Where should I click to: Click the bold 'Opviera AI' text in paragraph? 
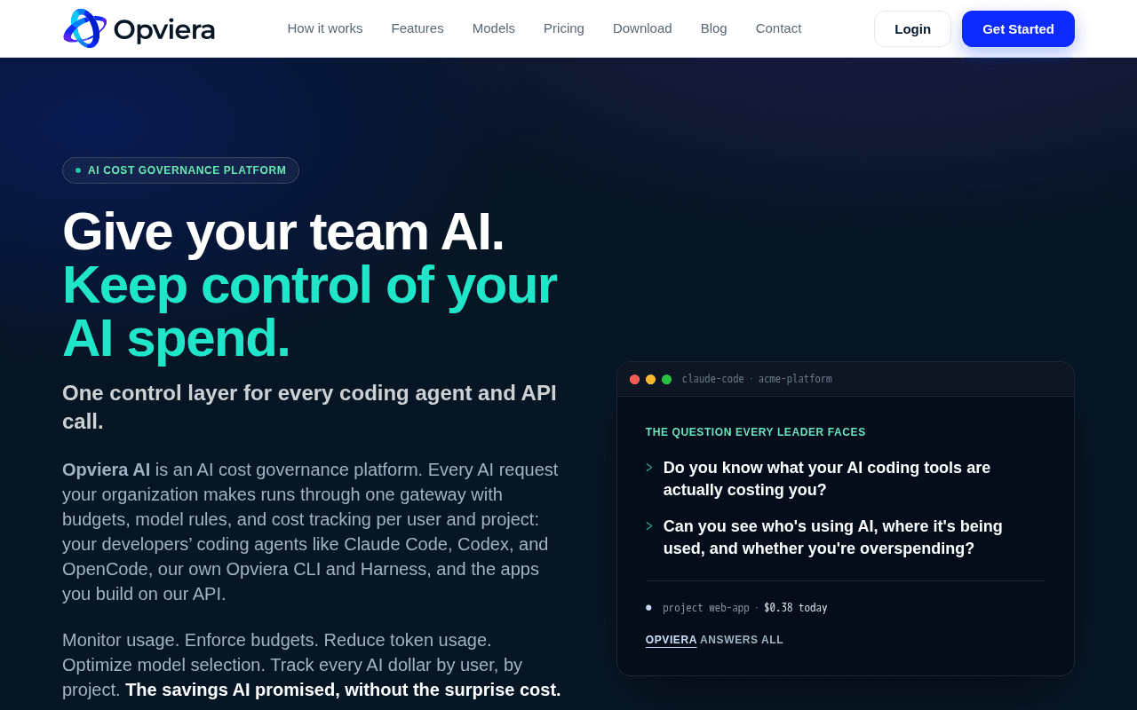[x=107, y=469]
